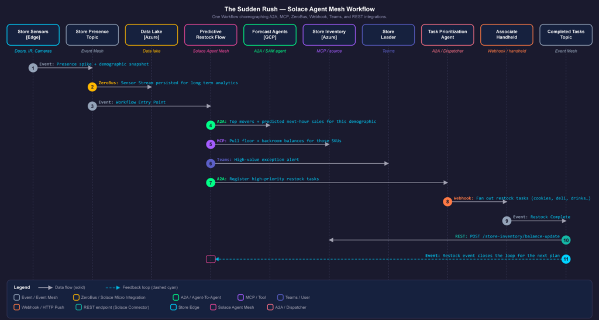Click the A2A / Agent-To-Agent legend swatch
The width and height of the screenshot is (599, 320).
coord(175,297)
